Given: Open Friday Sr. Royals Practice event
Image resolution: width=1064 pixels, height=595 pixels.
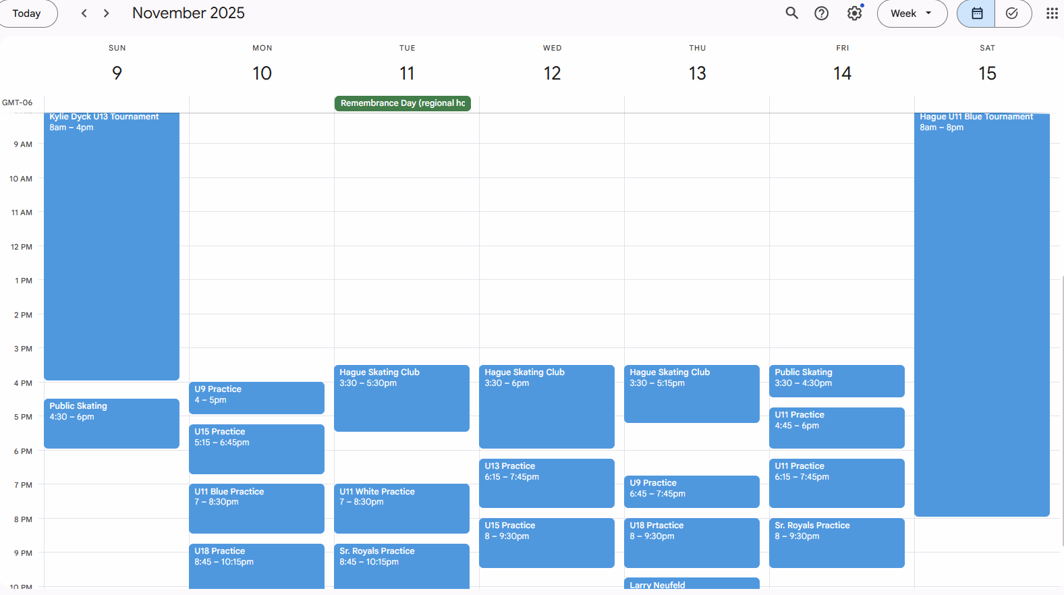Looking at the screenshot, I should (x=837, y=543).
